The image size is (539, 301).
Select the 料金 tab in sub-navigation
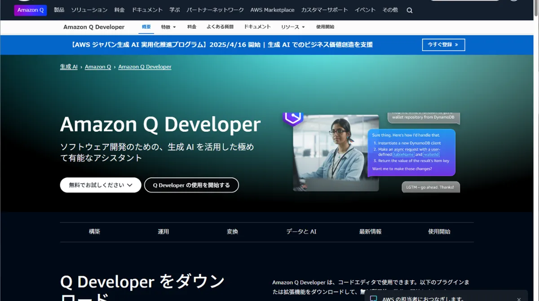(x=192, y=27)
